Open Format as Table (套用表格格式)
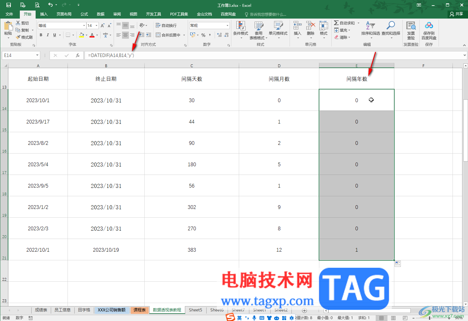Screen dimensions: 468x321 point(259,30)
